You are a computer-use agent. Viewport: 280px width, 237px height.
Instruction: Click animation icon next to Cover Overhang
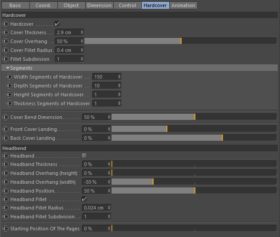(x=5, y=41)
